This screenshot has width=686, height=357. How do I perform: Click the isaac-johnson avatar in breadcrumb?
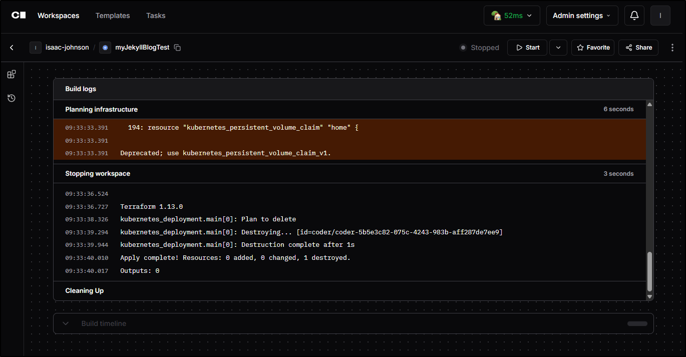pyautogui.click(x=36, y=48)
